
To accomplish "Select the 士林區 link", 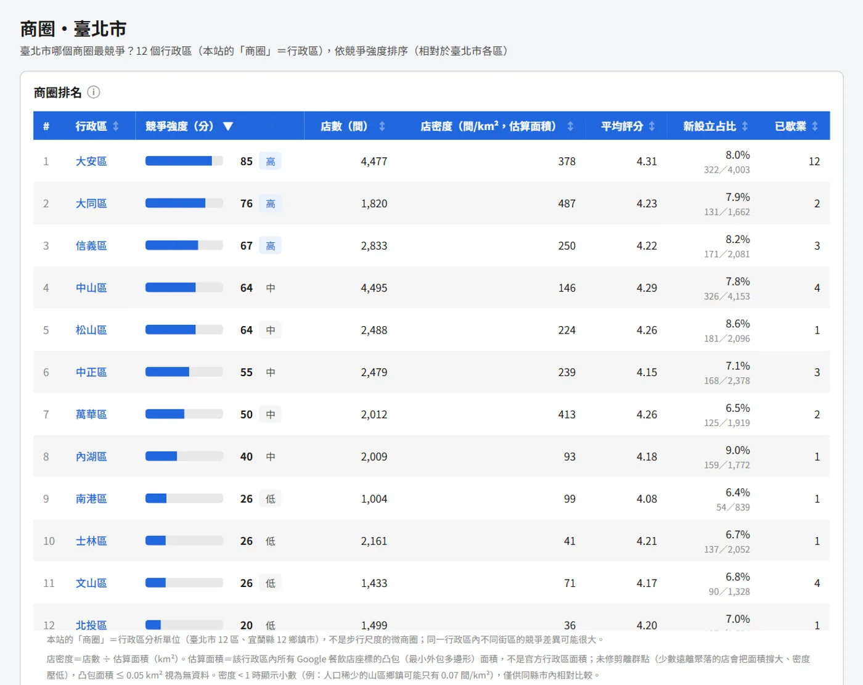I will (x=91, y=541).
